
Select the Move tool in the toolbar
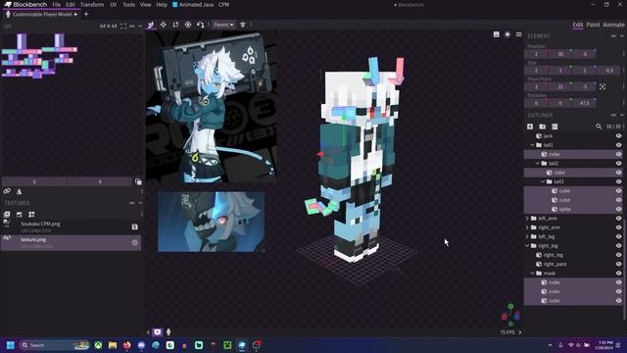151,25
